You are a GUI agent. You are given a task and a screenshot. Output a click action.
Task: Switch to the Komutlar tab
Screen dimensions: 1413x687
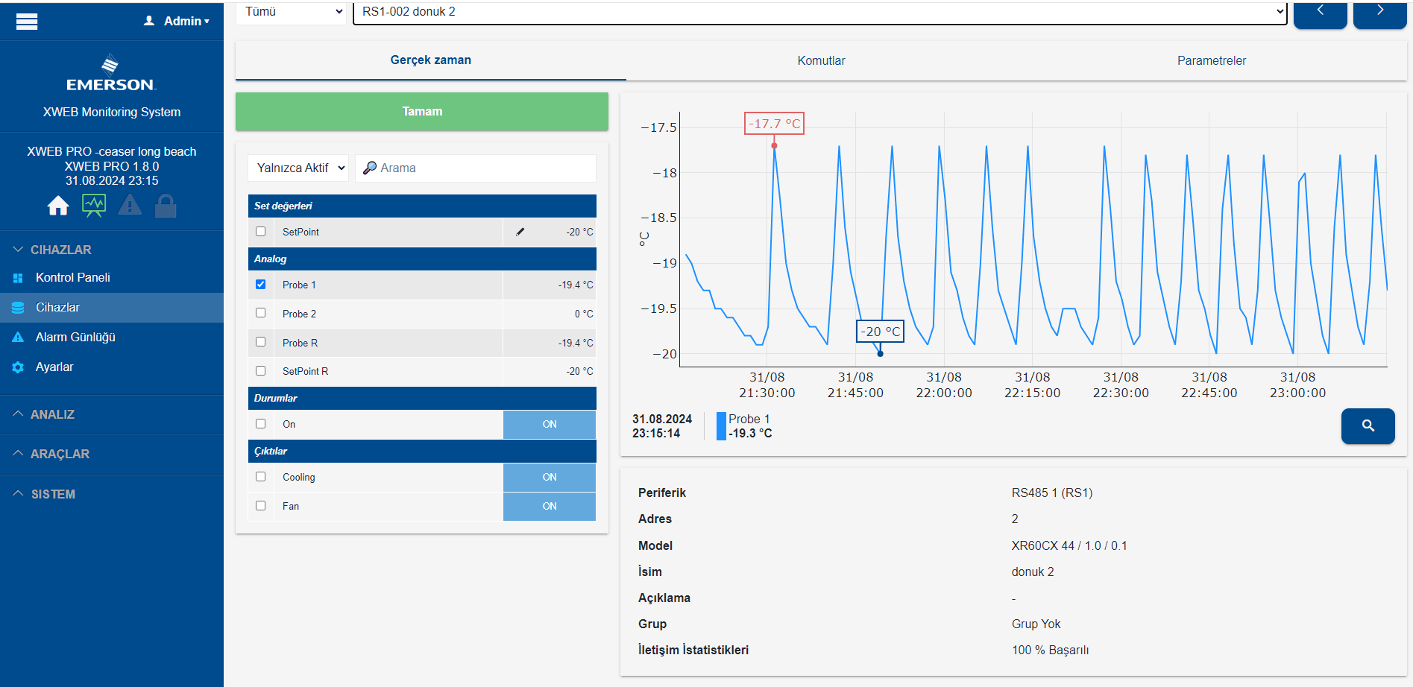[x=821, y=60]
